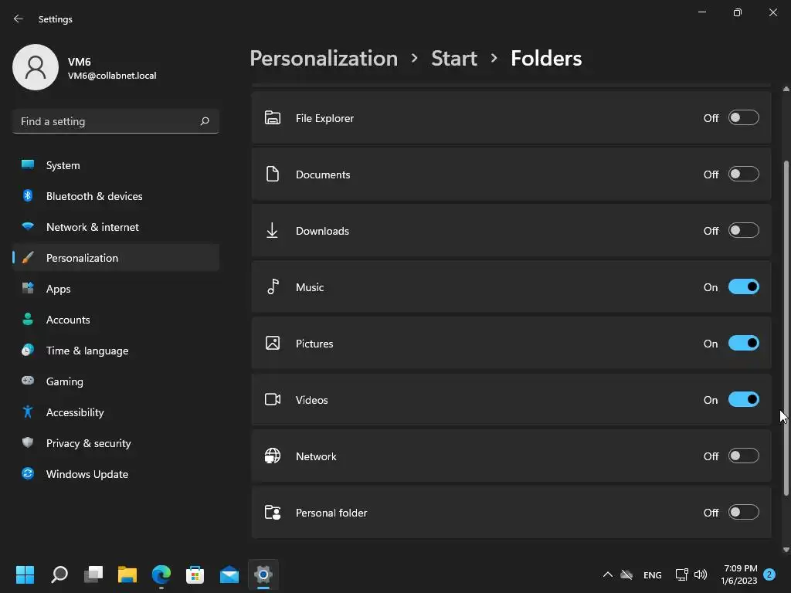
Task: Show hidden icons tray chevron
Action: tap(607, 574)
